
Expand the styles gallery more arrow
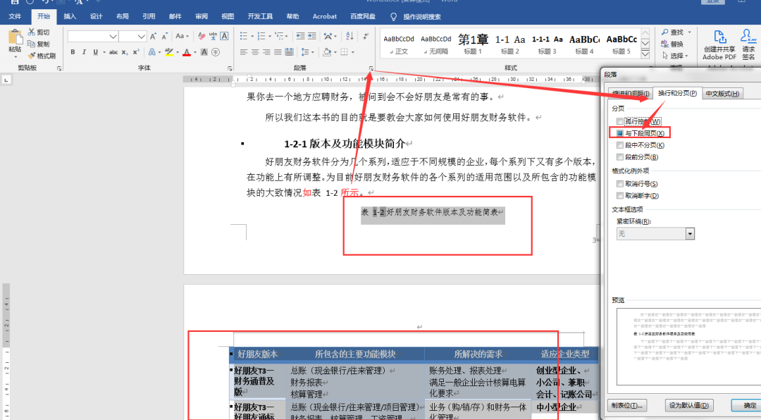[645, 54]
